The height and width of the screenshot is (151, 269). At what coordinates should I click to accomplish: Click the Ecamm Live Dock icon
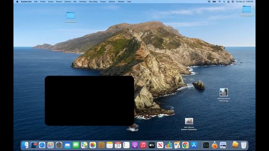click(x=34, y=145)
